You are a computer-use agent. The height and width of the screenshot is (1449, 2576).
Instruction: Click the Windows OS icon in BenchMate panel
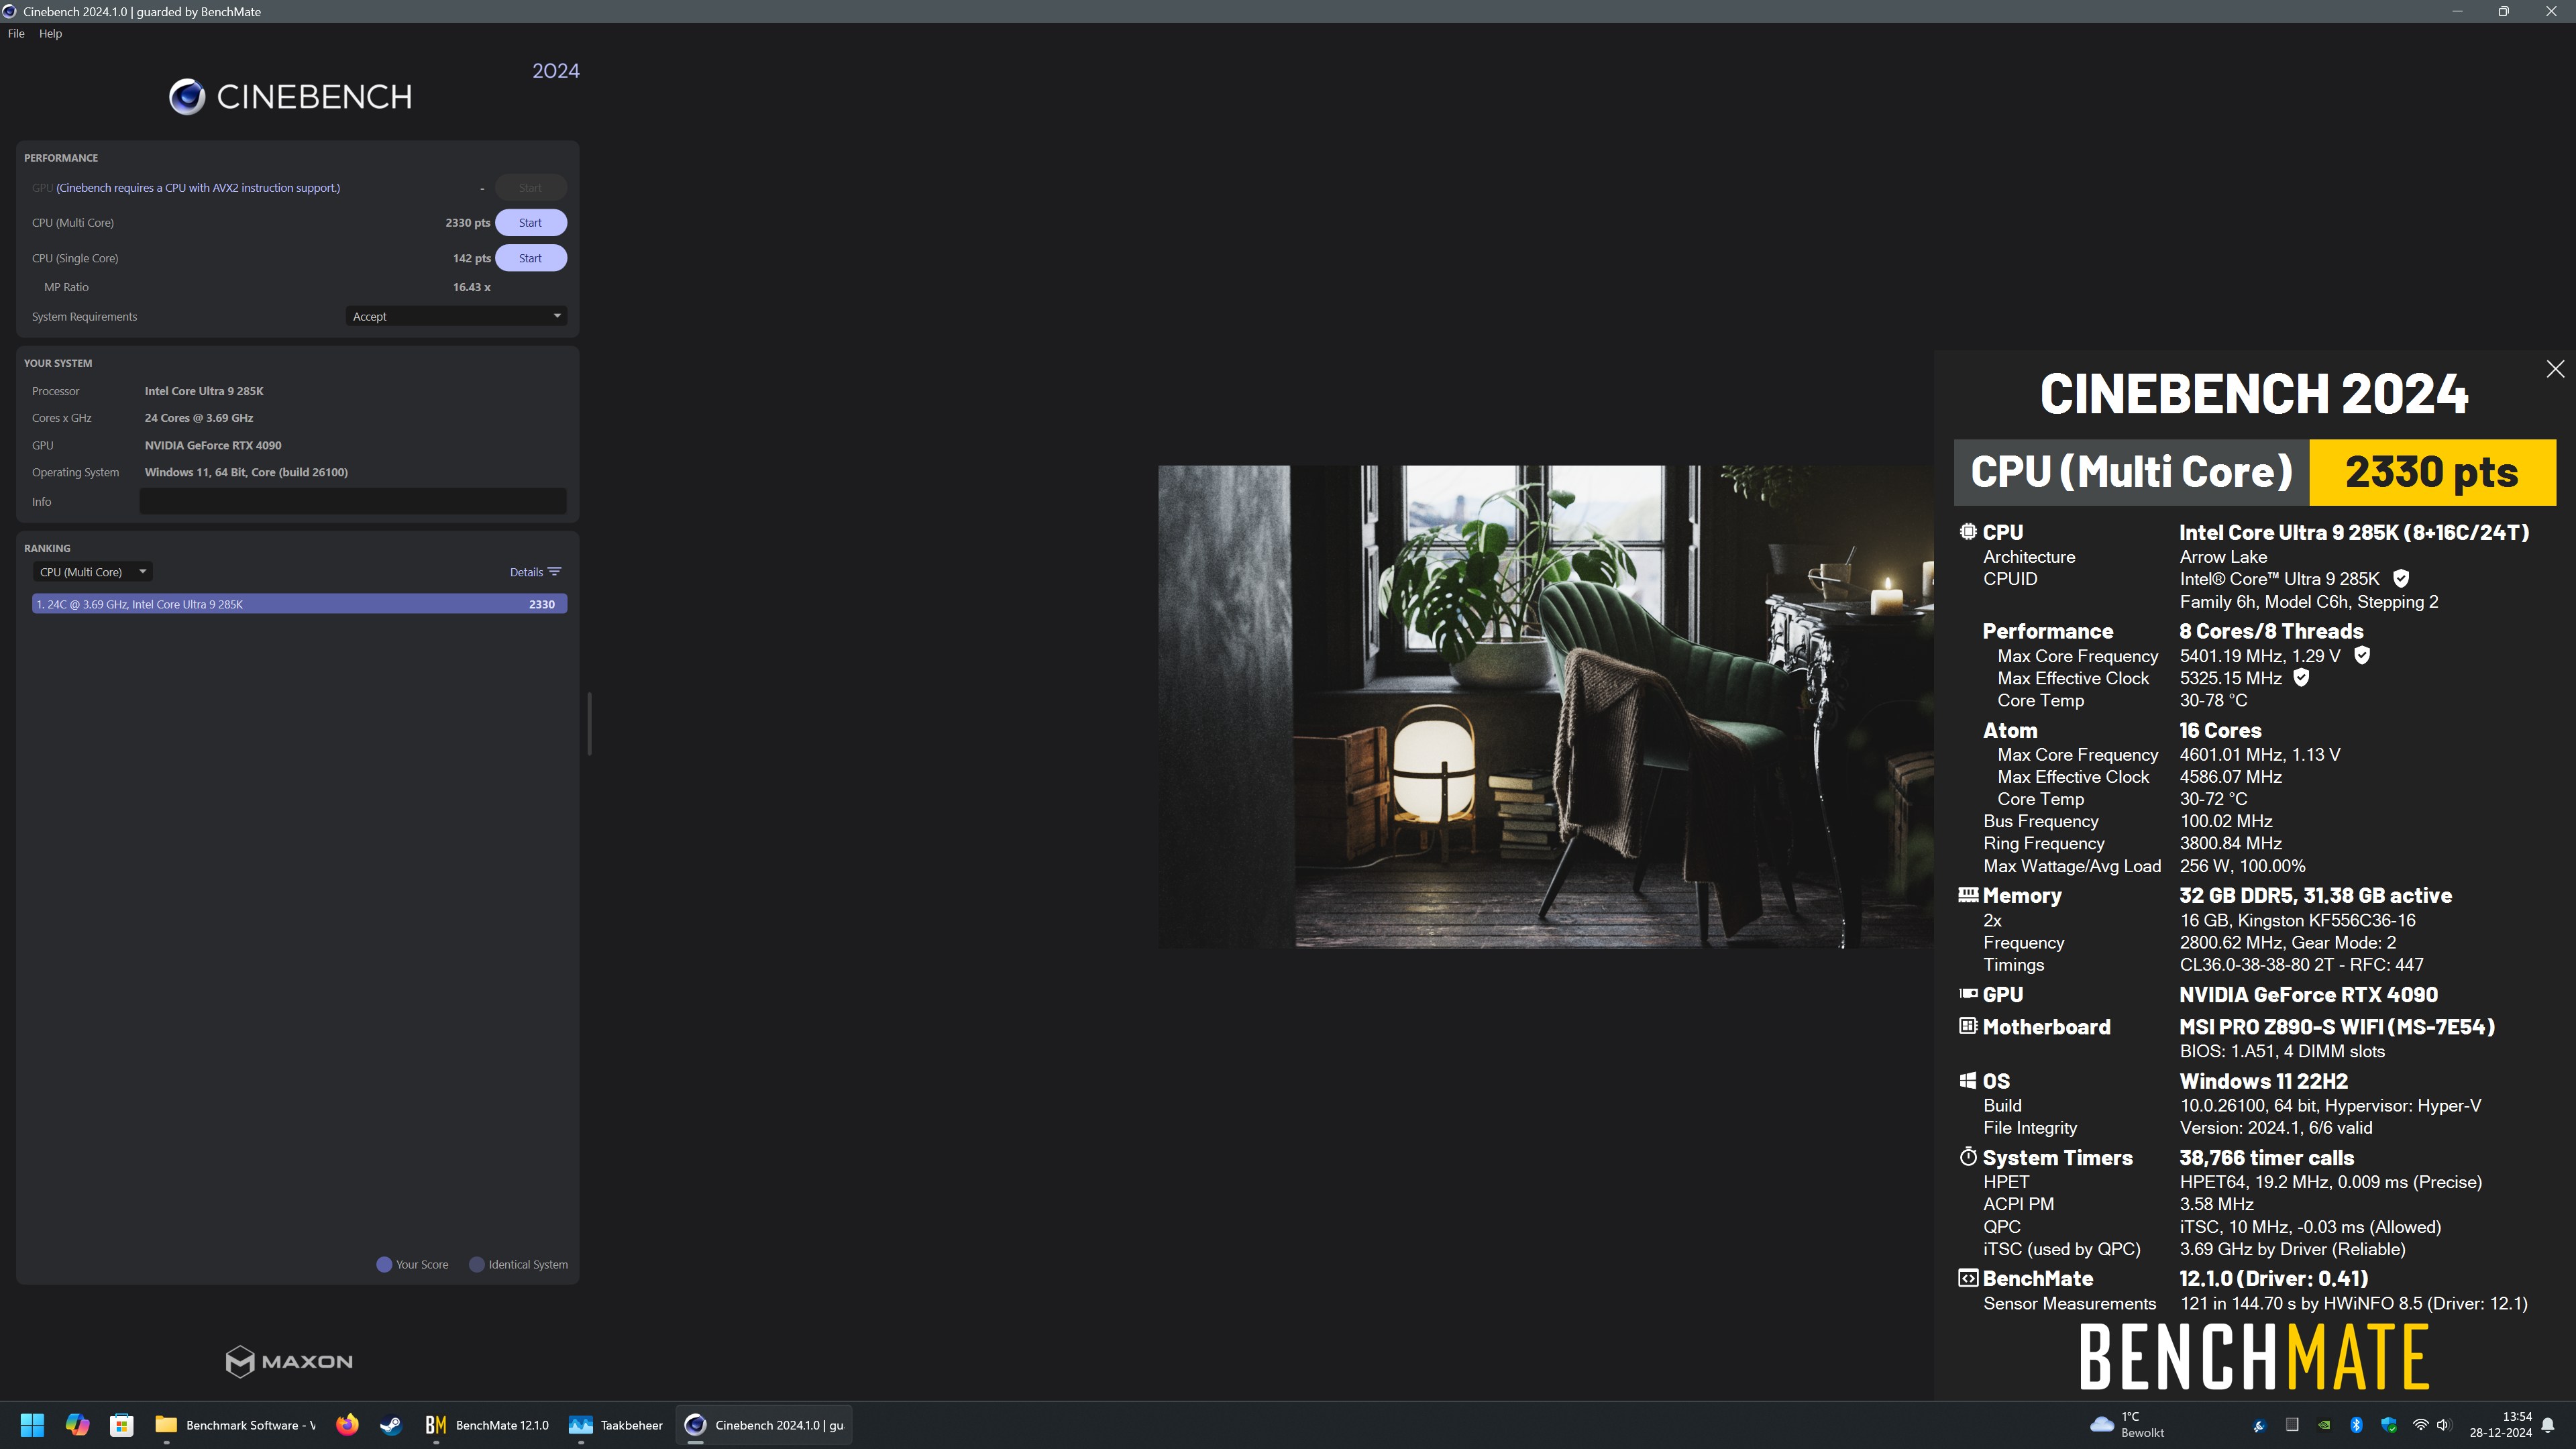pos(1968,1080)
